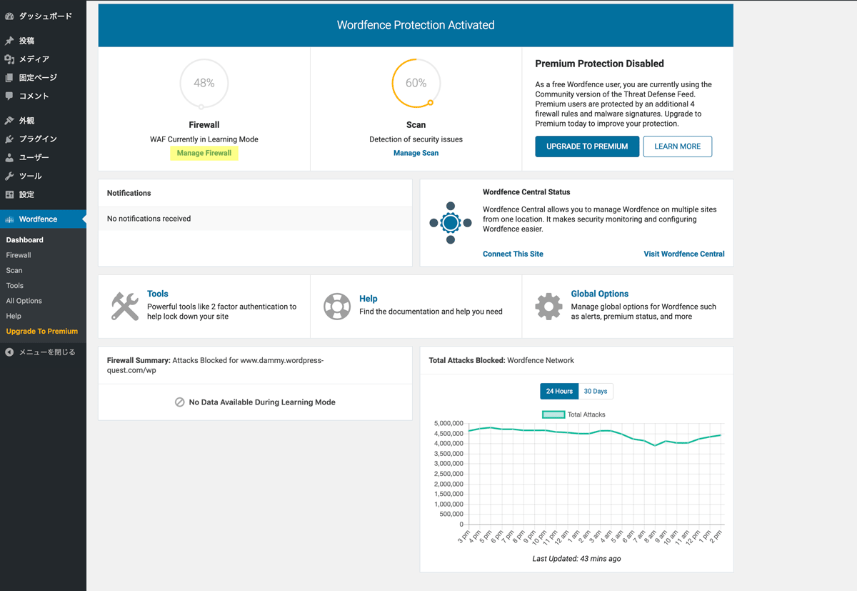857x591 pixels.
Task: Click the Scan 60% status circle
Action: click(416, 83)
